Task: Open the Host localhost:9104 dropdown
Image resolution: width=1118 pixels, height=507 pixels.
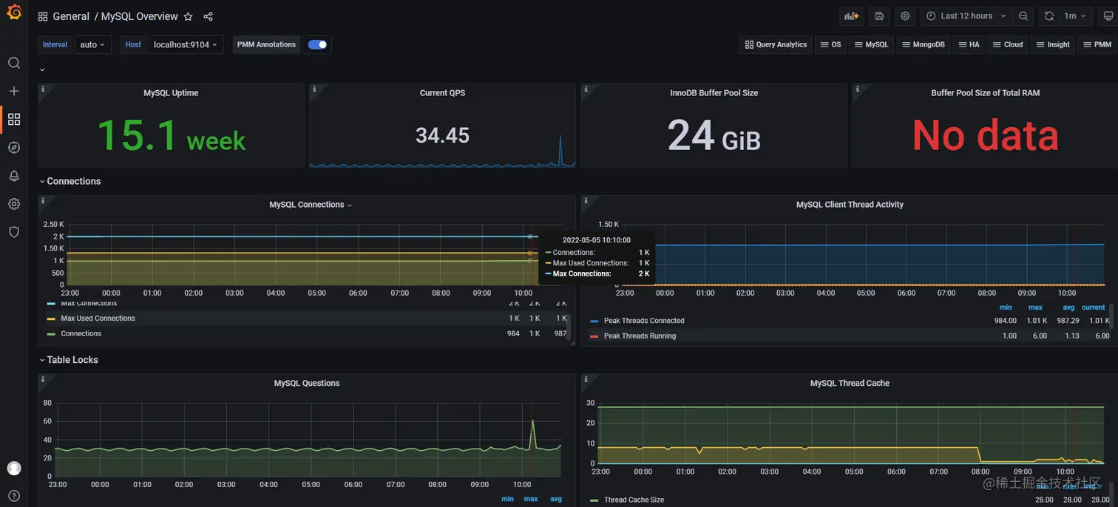Action: click(x=186, y=44)
